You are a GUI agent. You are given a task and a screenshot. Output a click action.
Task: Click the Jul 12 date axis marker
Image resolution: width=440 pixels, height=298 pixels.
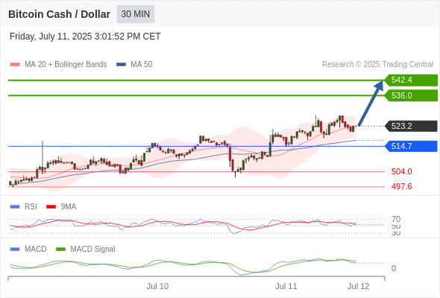[x=359, y=286]
